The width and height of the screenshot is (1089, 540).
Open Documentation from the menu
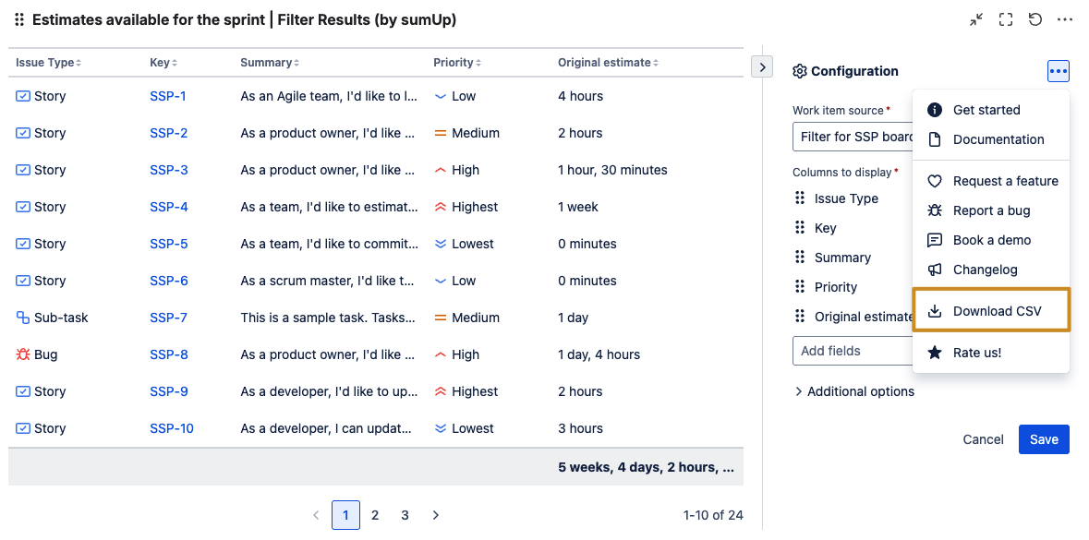pyautogui.click(x=998, y=139)
